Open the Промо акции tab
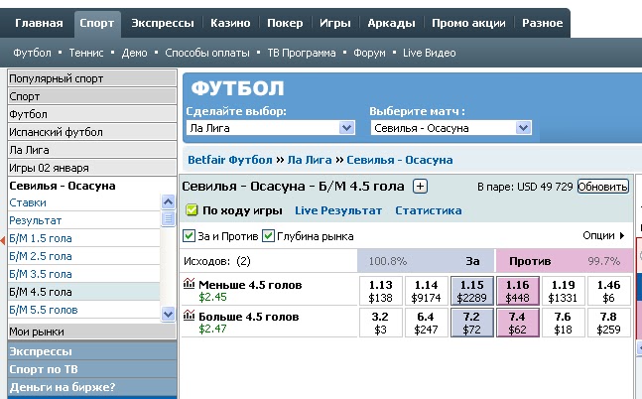Viewport: 642px width, 399px height. pyautogui.click(x=468, y=23)
